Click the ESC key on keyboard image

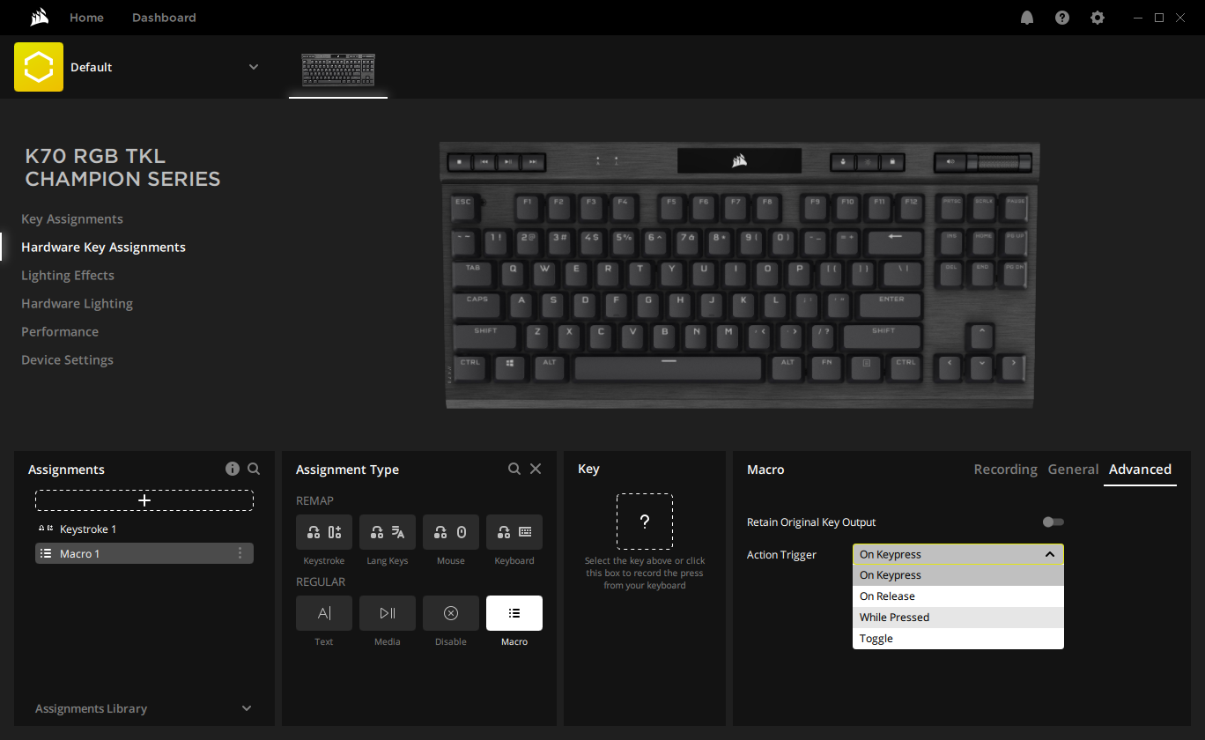pos(464,207)
